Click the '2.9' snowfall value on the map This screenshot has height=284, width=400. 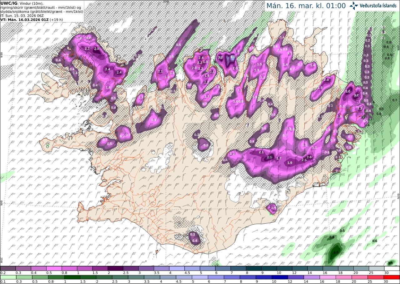(327, 80)
